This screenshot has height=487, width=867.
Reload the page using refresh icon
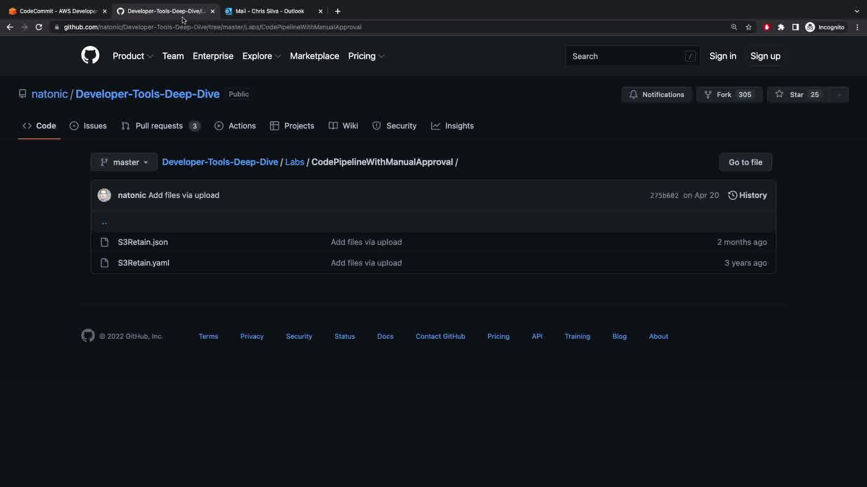(39, 27)
